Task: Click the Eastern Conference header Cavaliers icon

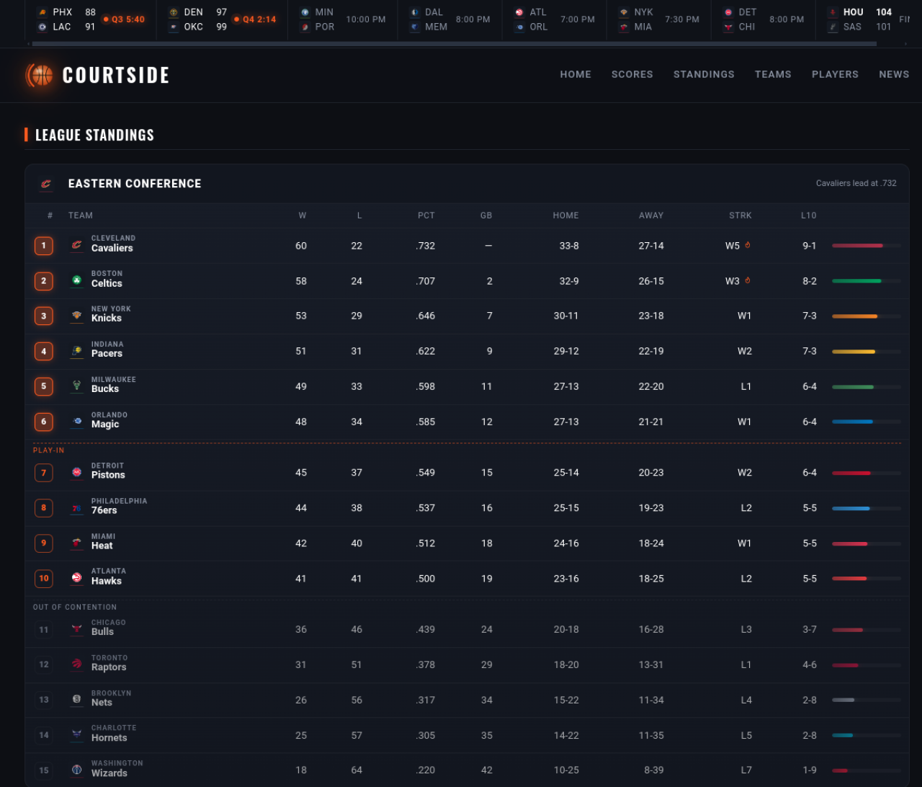Action: pyautogui.click(x=46, y=184)
